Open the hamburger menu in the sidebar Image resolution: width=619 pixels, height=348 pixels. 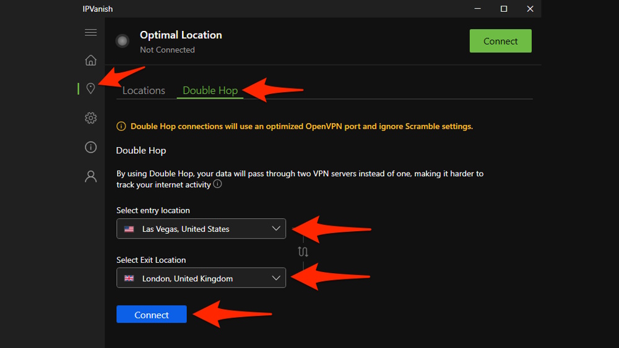91,32
